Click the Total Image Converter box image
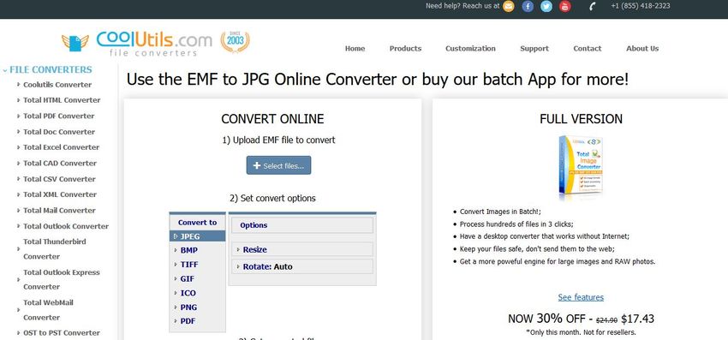Image resolution: width=728 pixels, height=340 pixels. point(581,168)
